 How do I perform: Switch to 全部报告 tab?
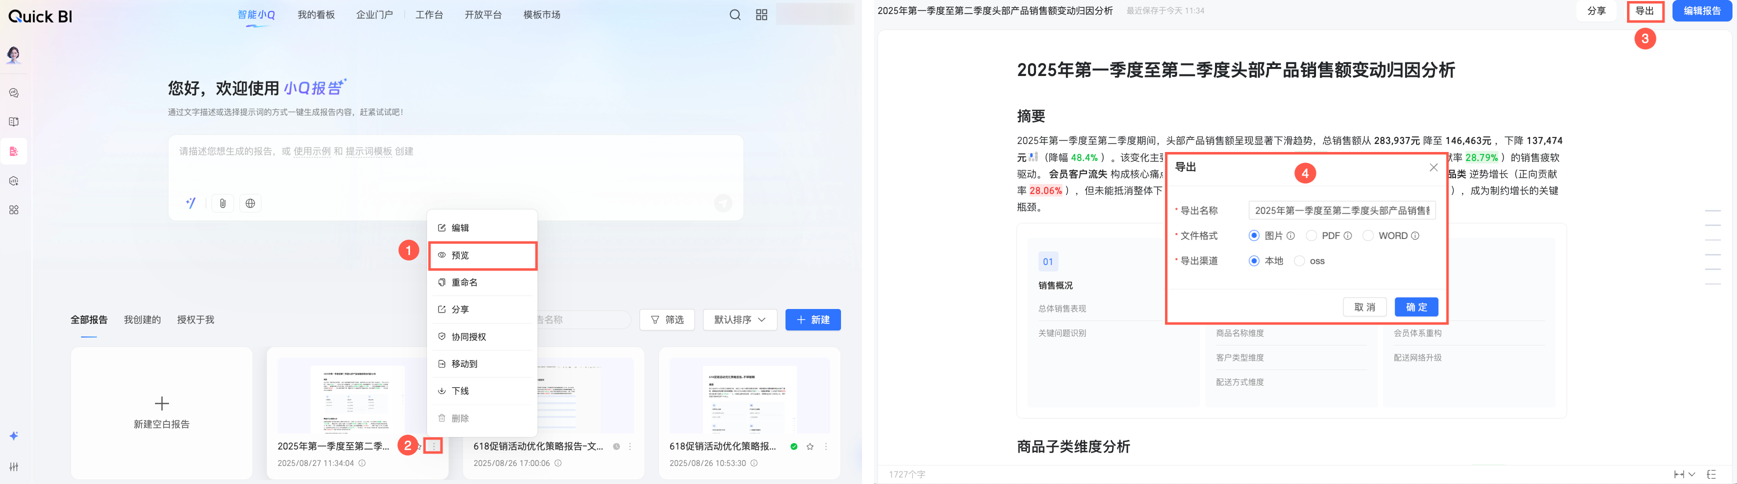[89, 319]
